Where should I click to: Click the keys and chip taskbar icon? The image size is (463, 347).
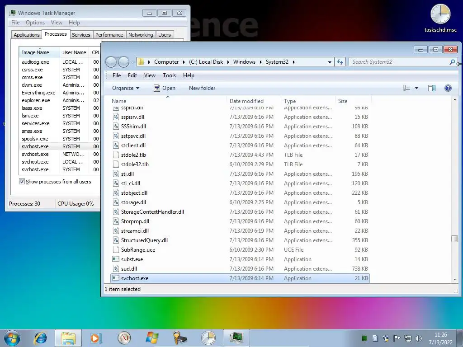coord(180,338)
